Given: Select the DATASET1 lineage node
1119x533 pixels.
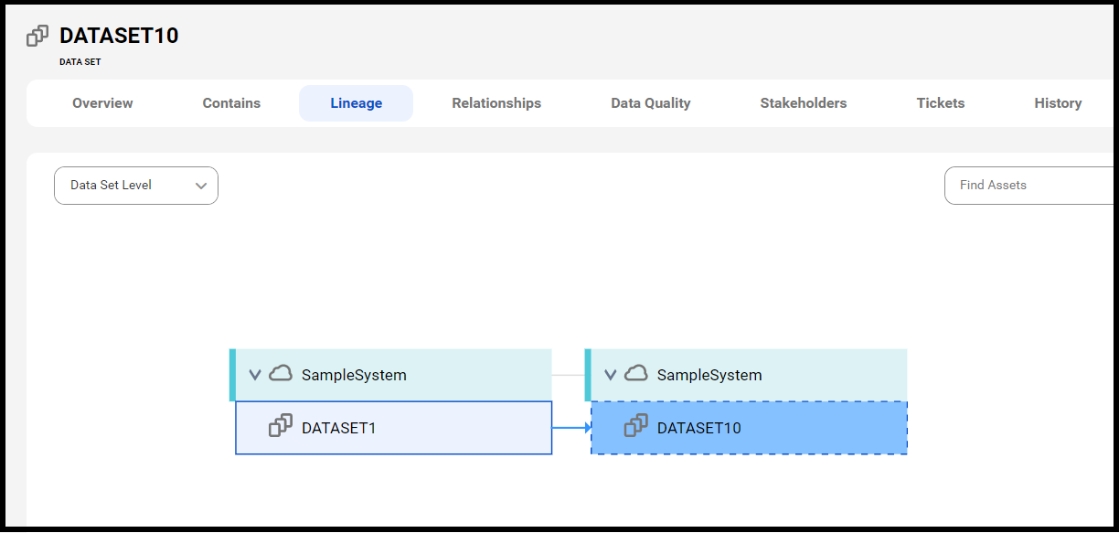Looking at the screenshot, I should pyautogui.click(x=394, y=428).
